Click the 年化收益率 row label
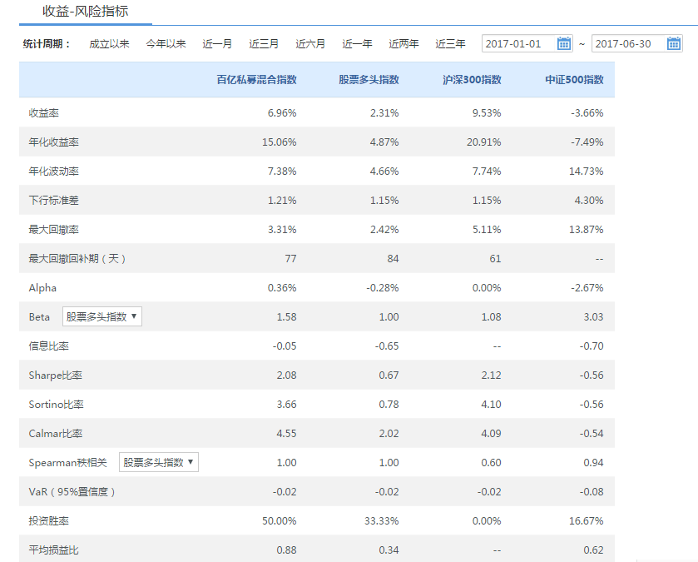The image size is (698, 562). 53,142
